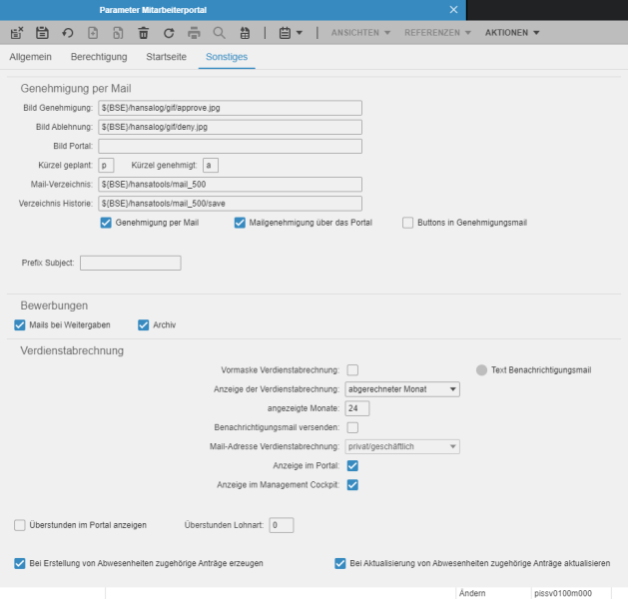Open Anzeige der Verdienstabrechnung dropdown
This screenshot has height=599, width=628.
pos(402,389)
